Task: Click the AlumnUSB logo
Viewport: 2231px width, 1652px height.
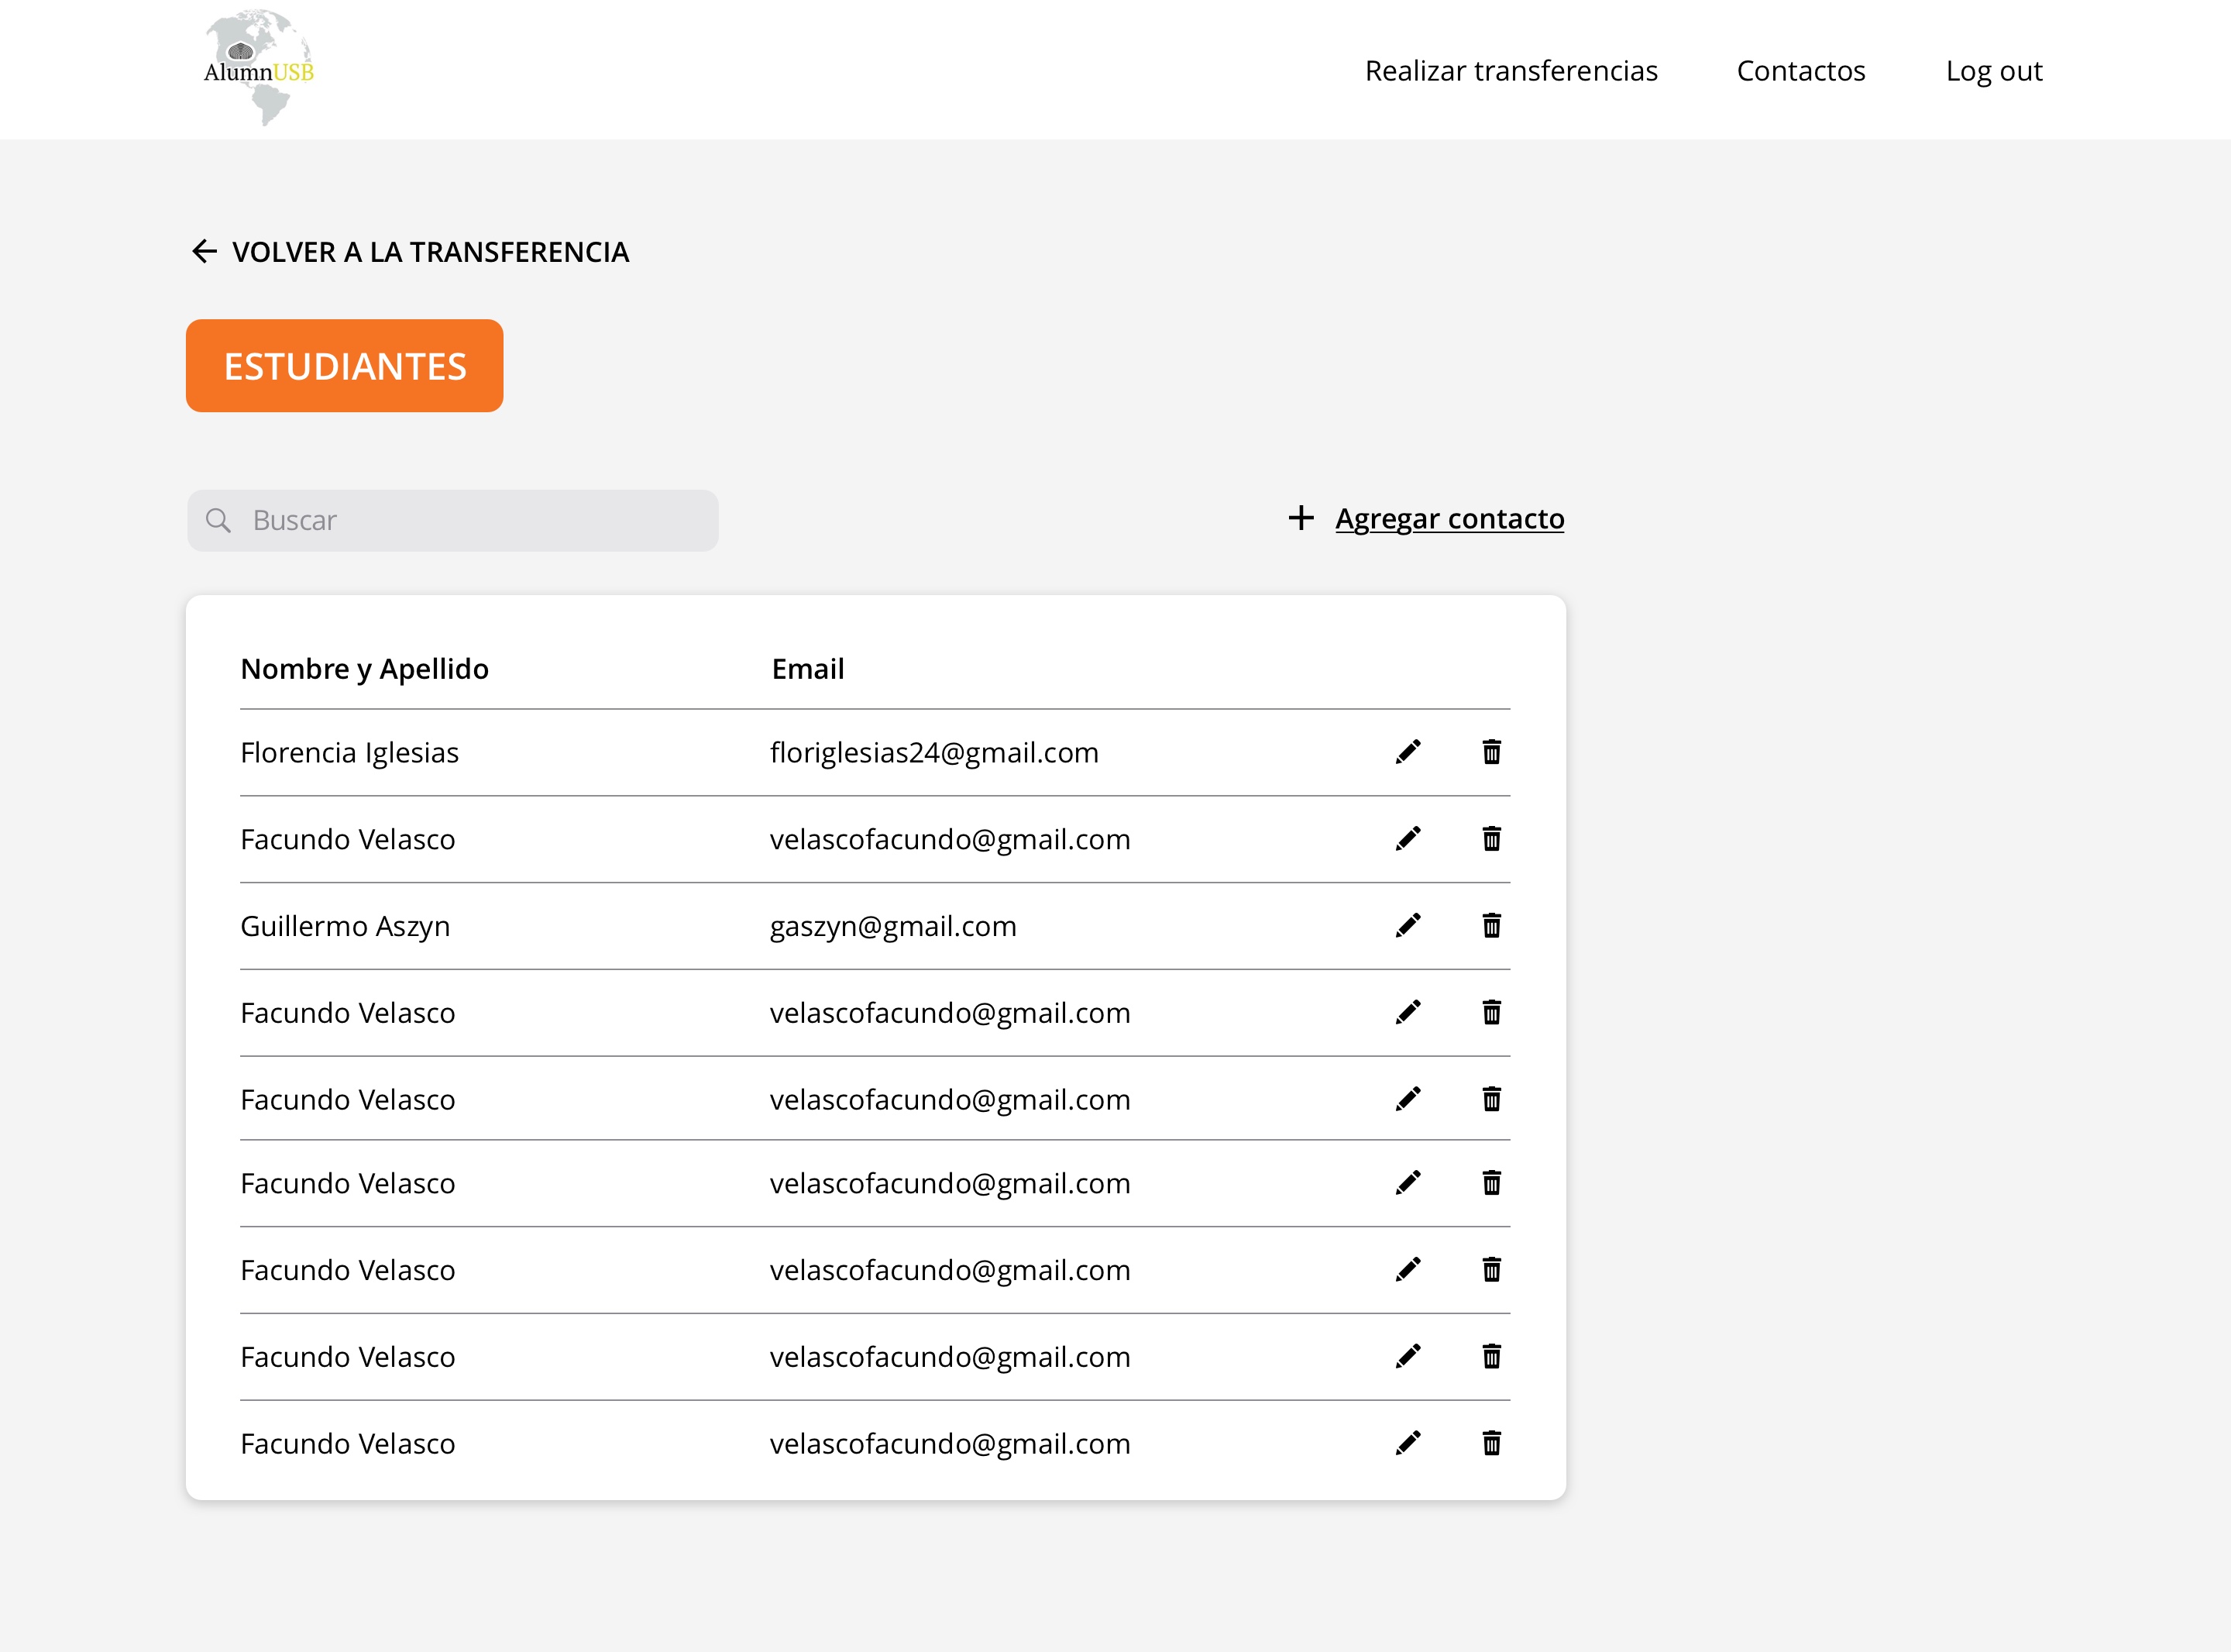Action: coord(259,68)
